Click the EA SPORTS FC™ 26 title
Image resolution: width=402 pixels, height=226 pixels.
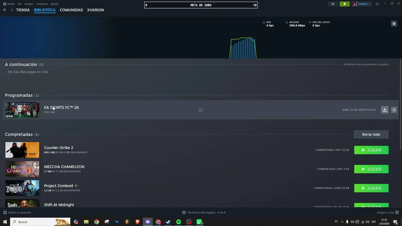61,107
